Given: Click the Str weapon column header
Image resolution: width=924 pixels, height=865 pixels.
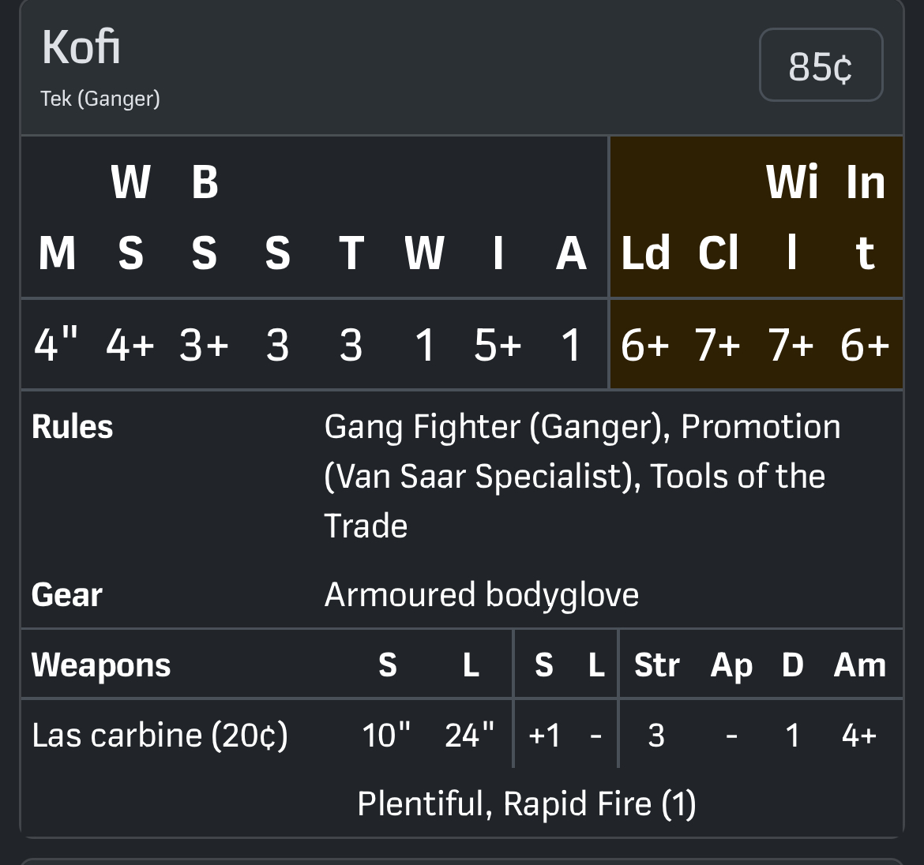Looking at the screenshot, I should coord(656,665).
